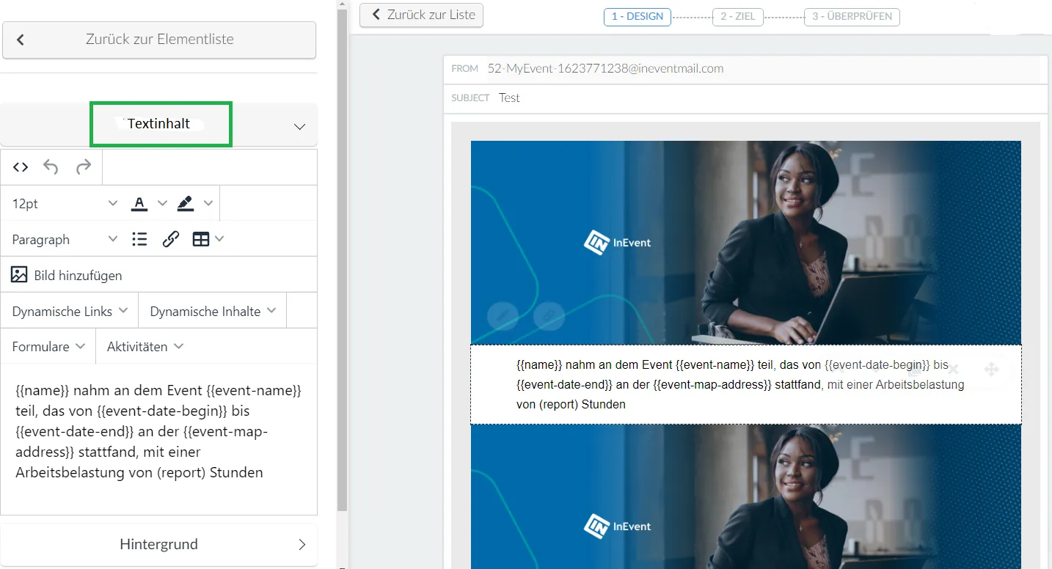Open Dynamische Links dropdown
The image size is (1052, 569).
70,311
